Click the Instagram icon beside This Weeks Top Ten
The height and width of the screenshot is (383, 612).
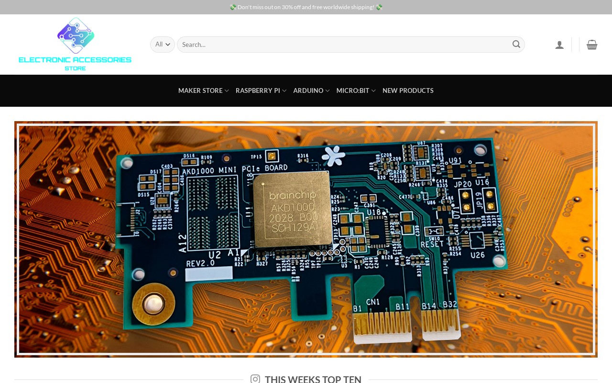(x=255, y=379)
